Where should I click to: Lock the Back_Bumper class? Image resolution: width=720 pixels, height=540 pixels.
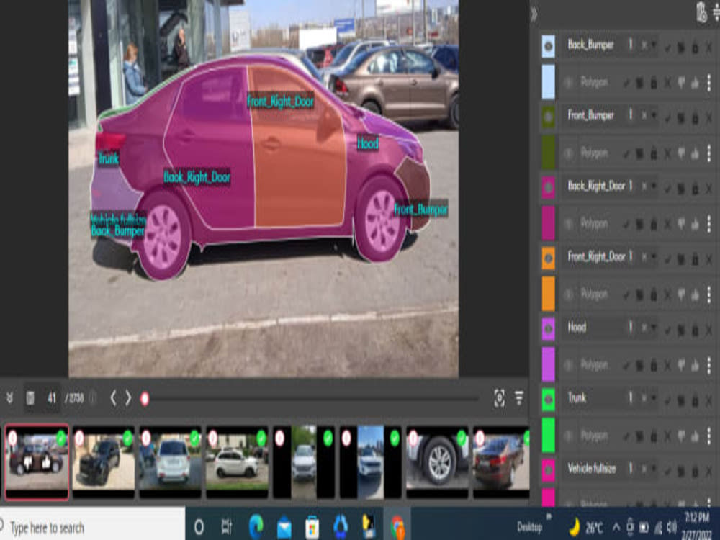coord(696,47)
